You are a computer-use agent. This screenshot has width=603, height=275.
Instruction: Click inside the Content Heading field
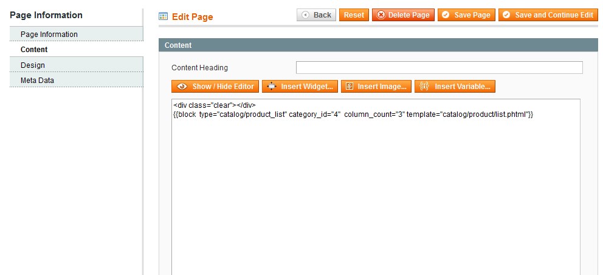click(439, 67)
